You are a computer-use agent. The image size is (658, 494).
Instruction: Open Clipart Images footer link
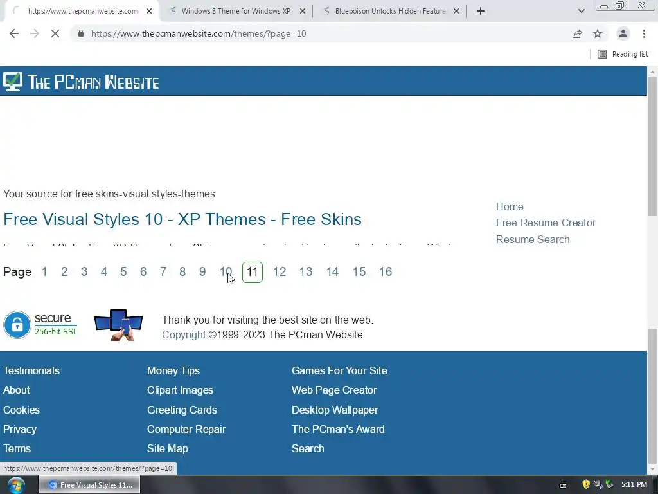pos(180,390)
